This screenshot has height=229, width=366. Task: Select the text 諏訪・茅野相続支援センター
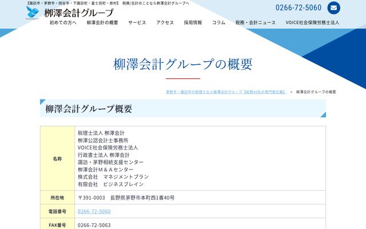click(x=110, y=162)
